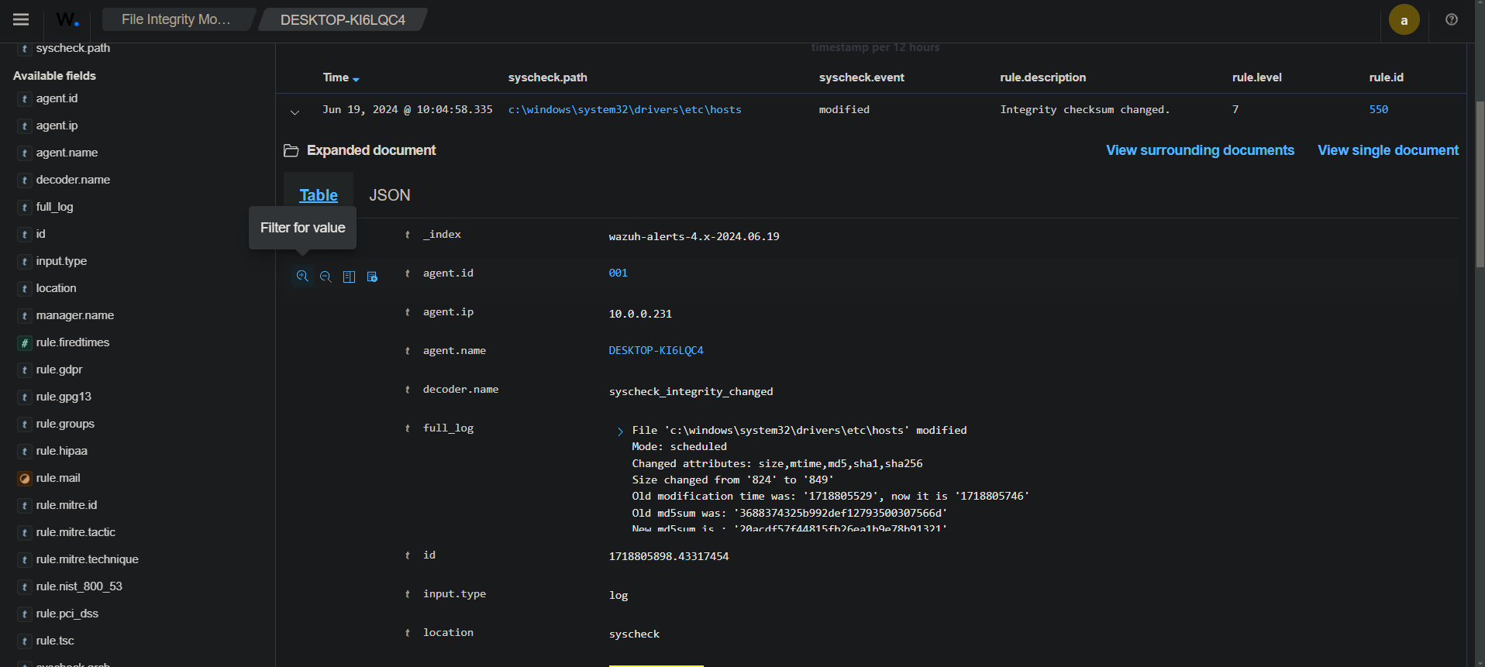Click the folder icon beside Expanded document
The width and height of the screenshot is (1485, 667).
[x=291, y=150]
